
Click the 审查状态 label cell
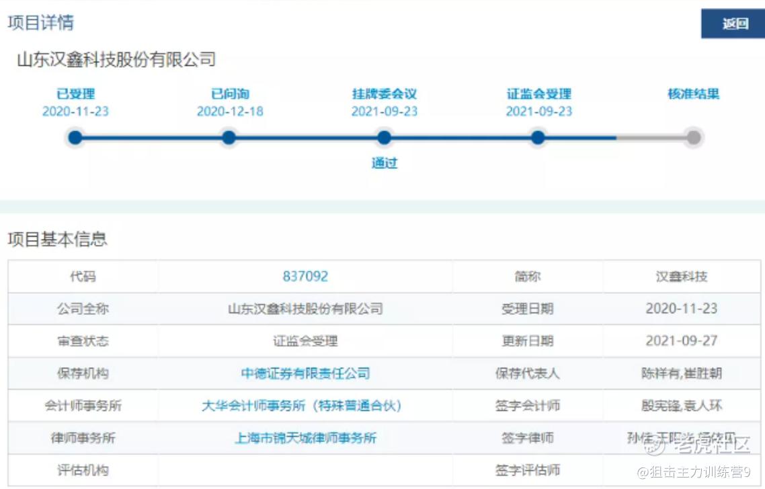[x=83, y=341]
